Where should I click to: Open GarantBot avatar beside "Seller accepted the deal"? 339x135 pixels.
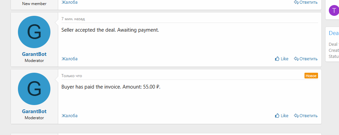tap(34, 32)
